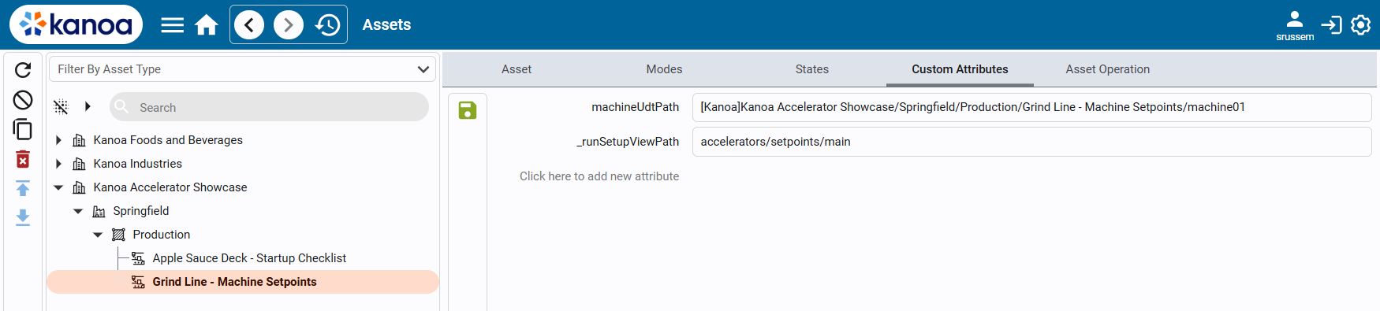Click the Assets page title

tap(386, 25)
